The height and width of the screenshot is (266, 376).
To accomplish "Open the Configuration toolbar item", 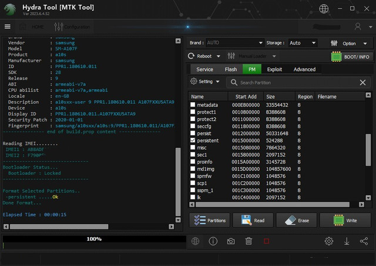I will pyautogui.click(x=72, y=26).
